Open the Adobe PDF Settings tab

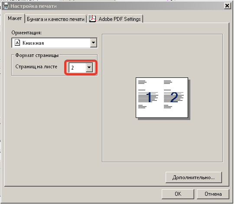[115, 19]
